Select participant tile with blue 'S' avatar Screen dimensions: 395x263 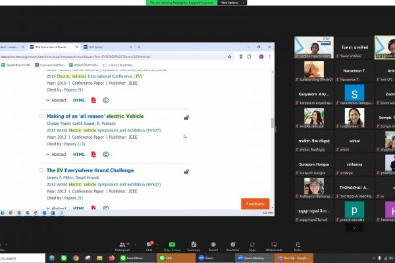(x=354, y=94)
